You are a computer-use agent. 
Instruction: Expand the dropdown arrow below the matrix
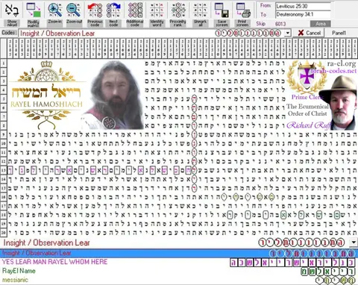point(354,242)
